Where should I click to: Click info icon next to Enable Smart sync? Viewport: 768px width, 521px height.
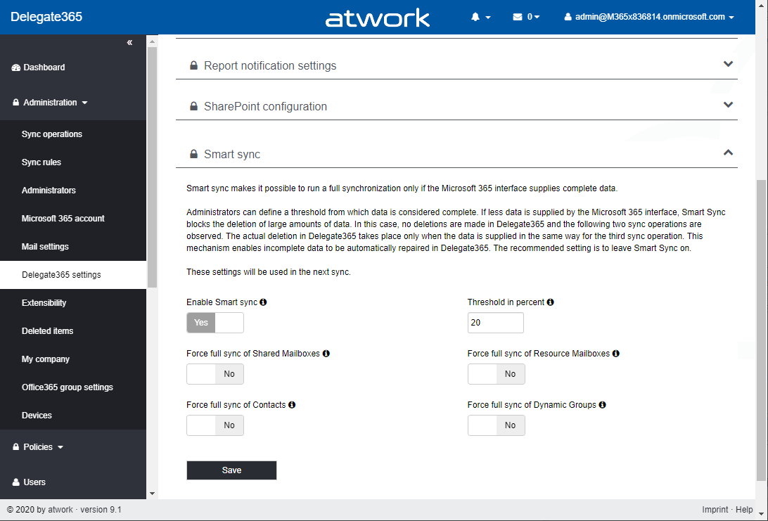[264, 302]
